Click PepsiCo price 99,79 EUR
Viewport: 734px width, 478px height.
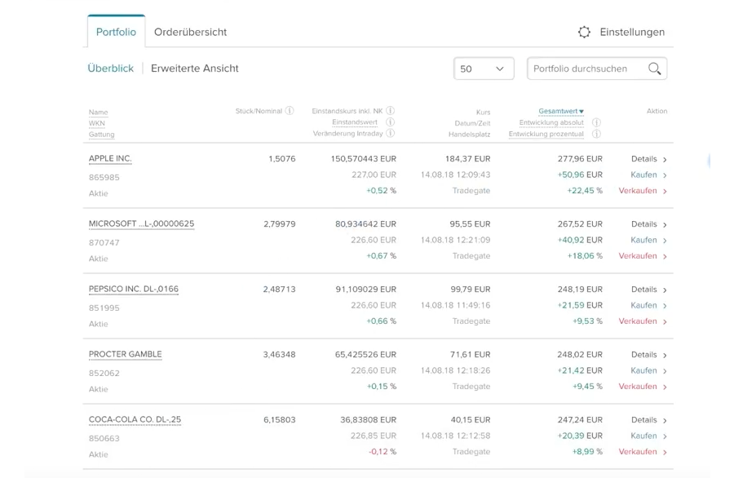(470, 290)
